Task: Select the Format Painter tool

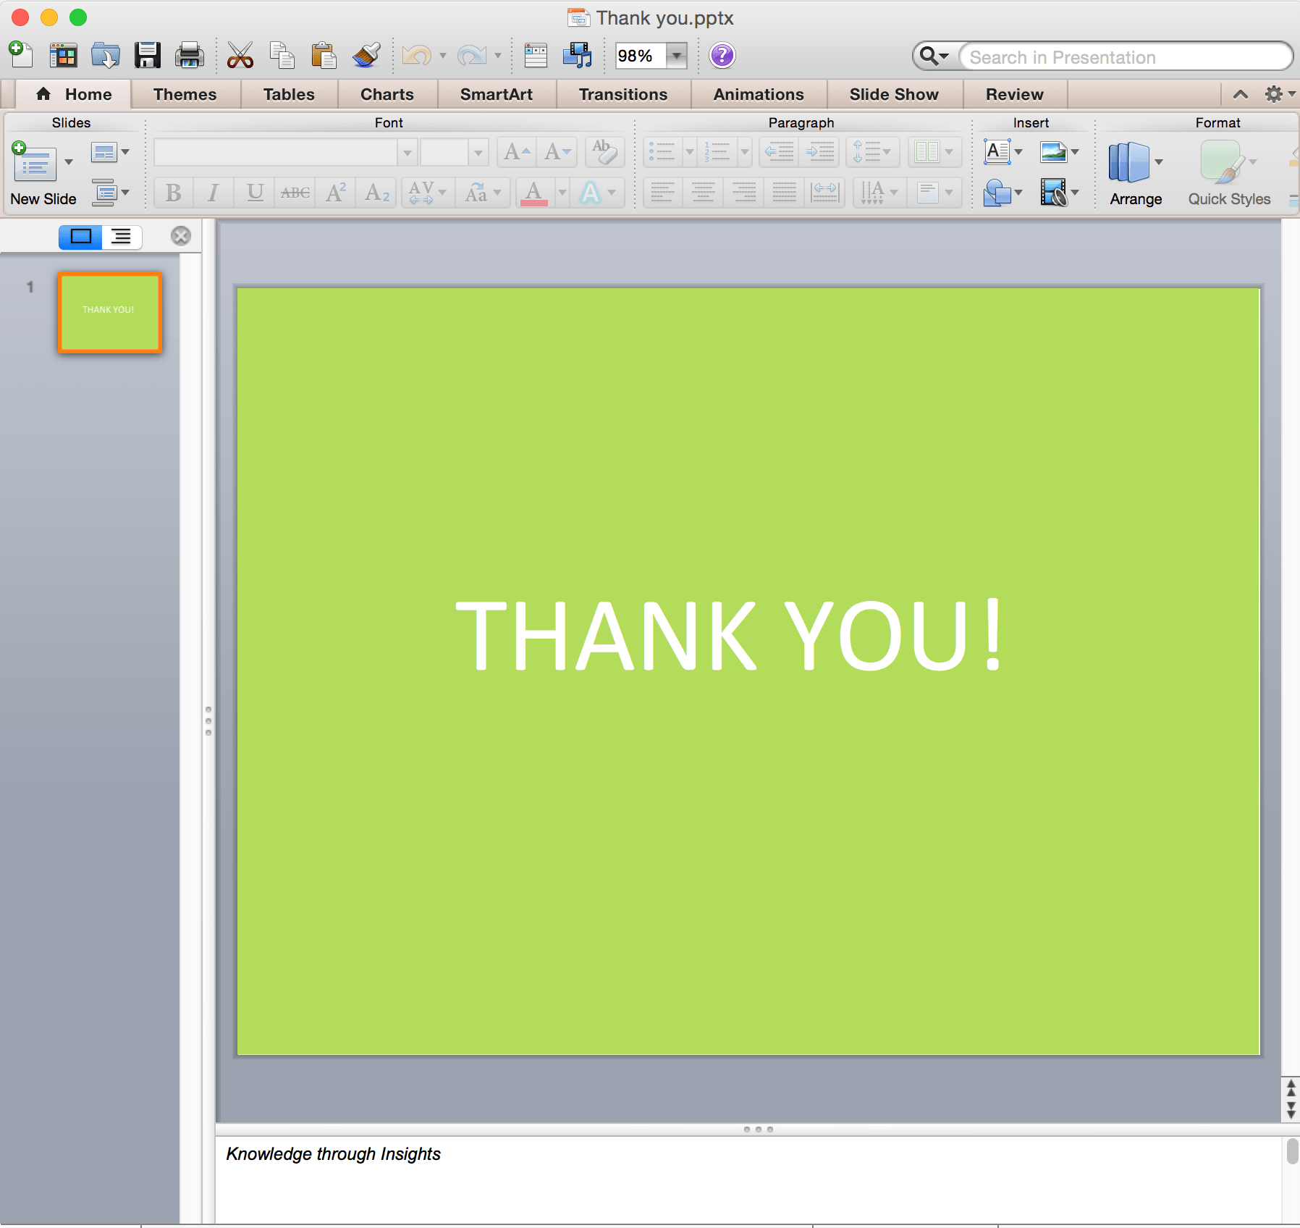Action: [x=366, y=54]
